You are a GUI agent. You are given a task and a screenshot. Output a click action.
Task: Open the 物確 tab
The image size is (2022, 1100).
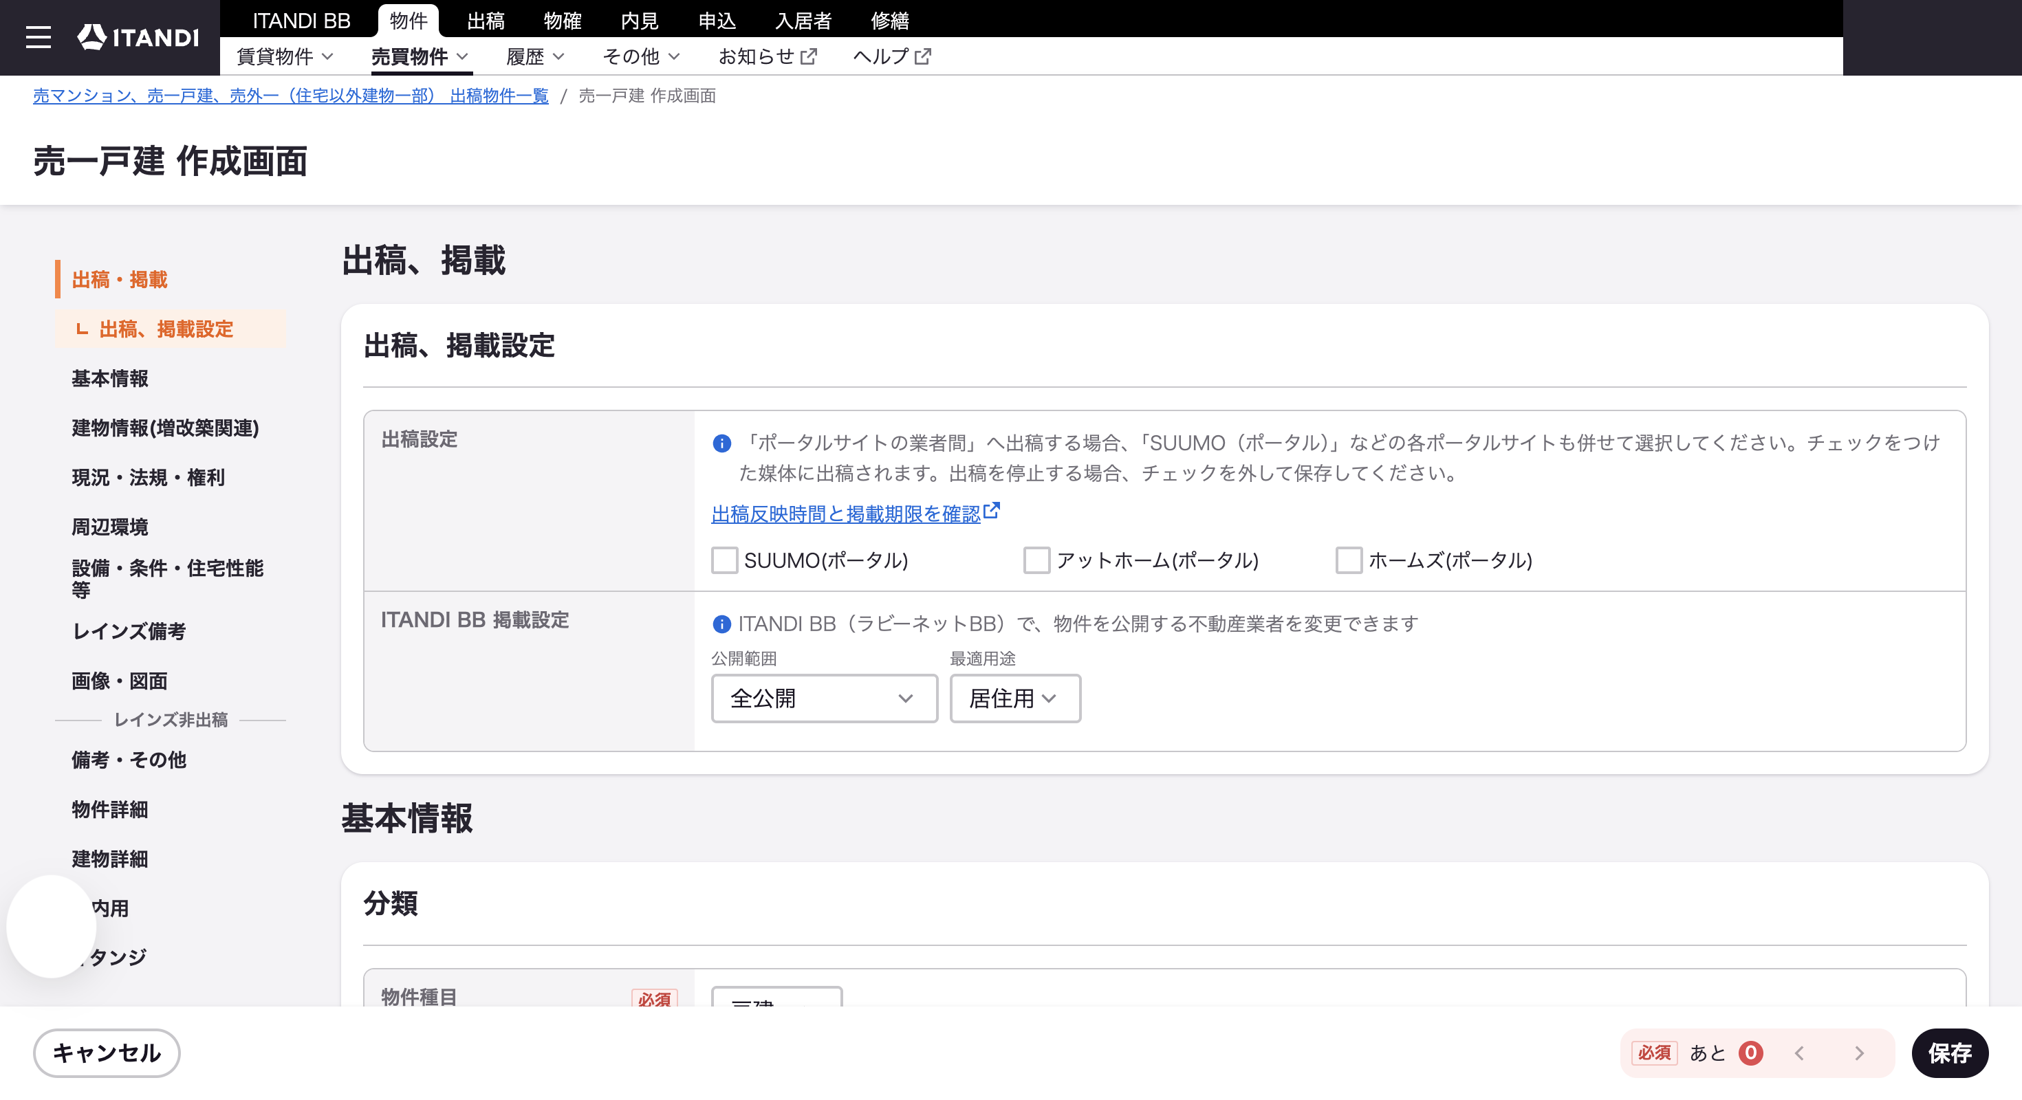tap(562, 21)
